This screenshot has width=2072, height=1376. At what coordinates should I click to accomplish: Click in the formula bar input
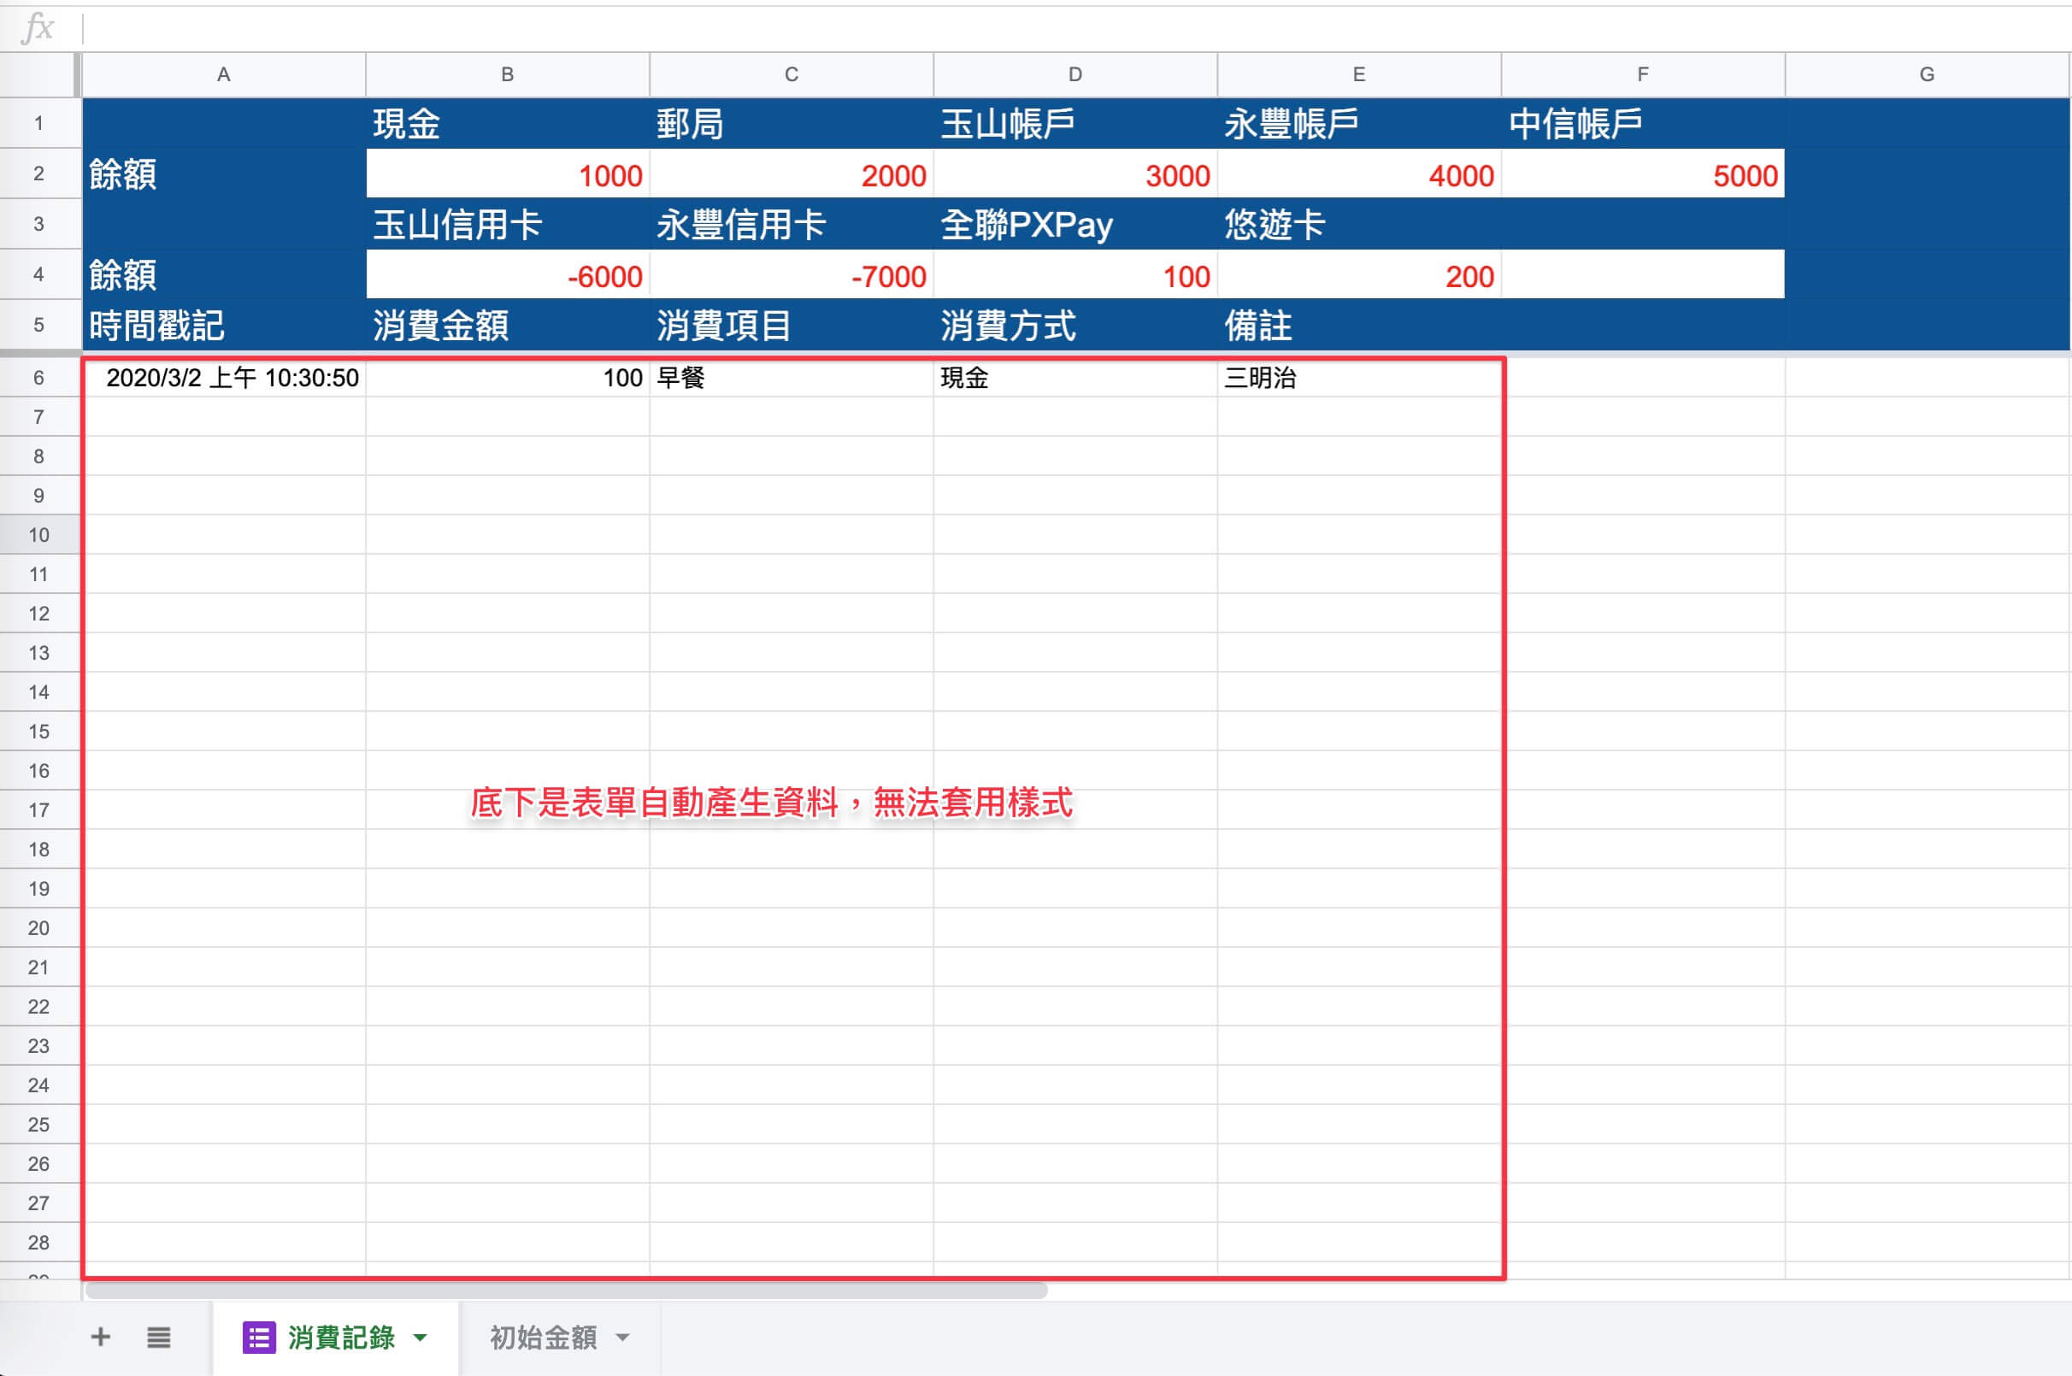tap(1078, 28)
